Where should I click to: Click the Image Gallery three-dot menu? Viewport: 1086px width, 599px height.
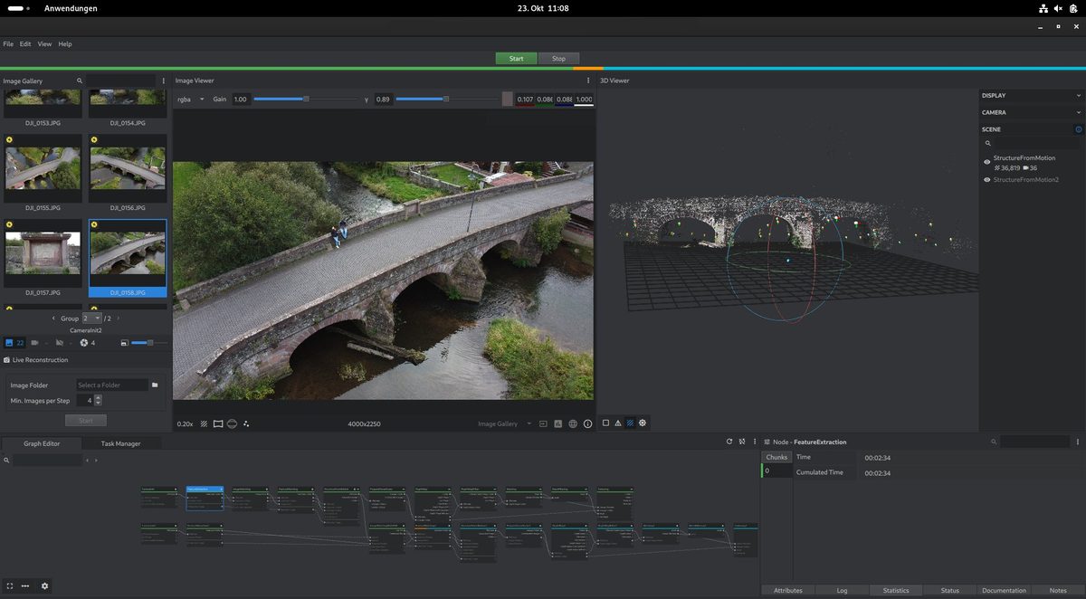tap(164, 81)
